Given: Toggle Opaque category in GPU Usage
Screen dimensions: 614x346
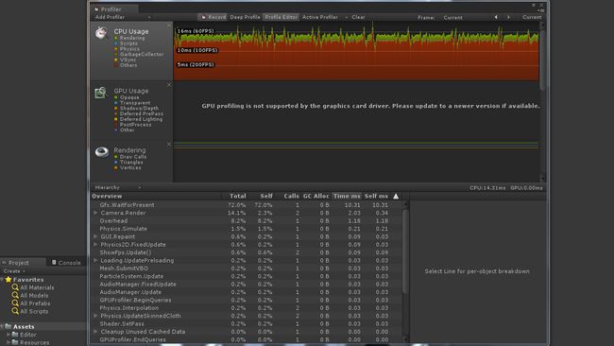Looking at the screenshot, I should [115, 97].
